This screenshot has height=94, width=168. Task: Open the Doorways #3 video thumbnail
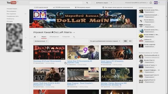coord(49,52)
